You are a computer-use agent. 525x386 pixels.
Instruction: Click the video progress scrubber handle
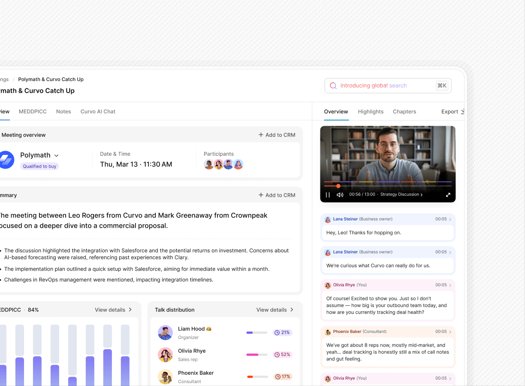pyautogui.click(x=338, y=186)
